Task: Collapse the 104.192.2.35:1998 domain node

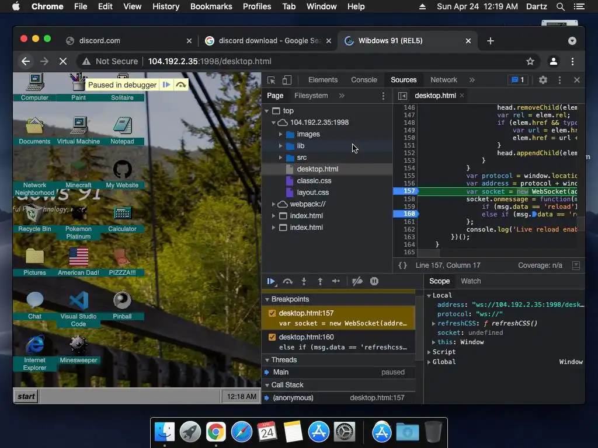Action: (x=273, y=123)
